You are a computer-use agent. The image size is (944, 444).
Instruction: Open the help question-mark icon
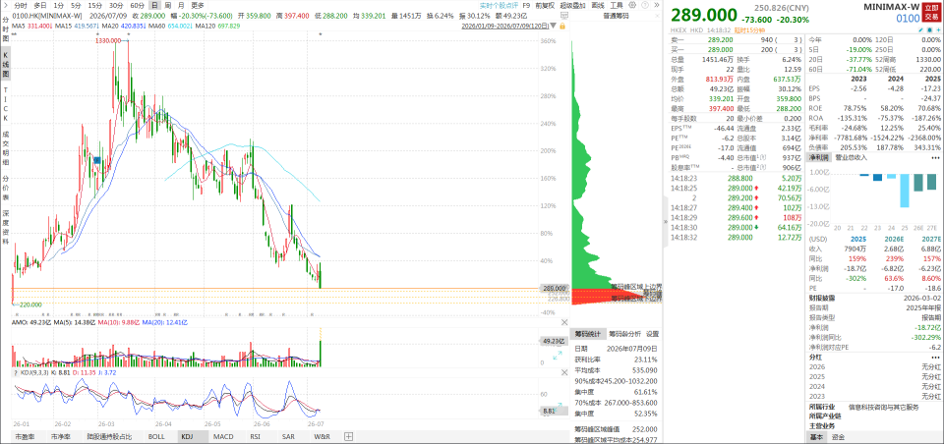[x=645, y=5]
